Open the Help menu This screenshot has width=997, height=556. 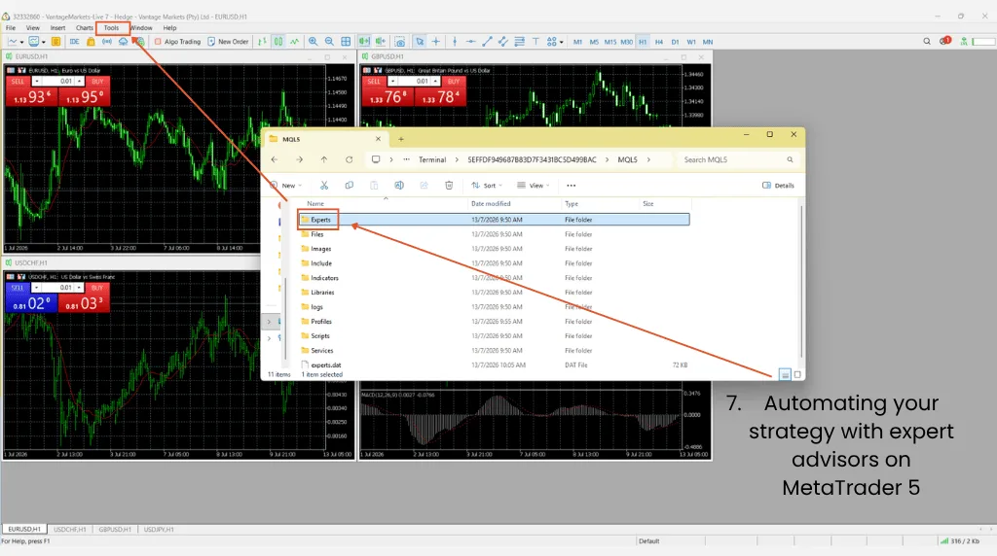click(169, 28)
